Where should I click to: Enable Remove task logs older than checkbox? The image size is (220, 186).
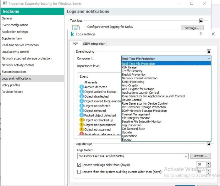(x=79, y=165)
